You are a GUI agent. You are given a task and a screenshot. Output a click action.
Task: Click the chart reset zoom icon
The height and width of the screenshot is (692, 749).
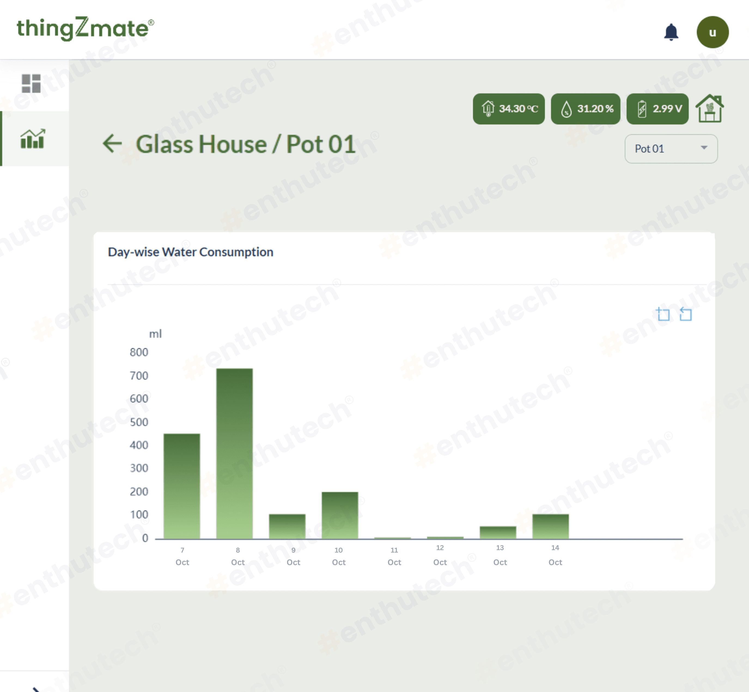point(685,314)
